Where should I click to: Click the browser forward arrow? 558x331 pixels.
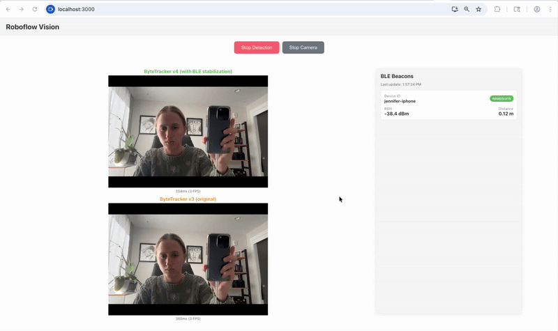click(22, 9)
